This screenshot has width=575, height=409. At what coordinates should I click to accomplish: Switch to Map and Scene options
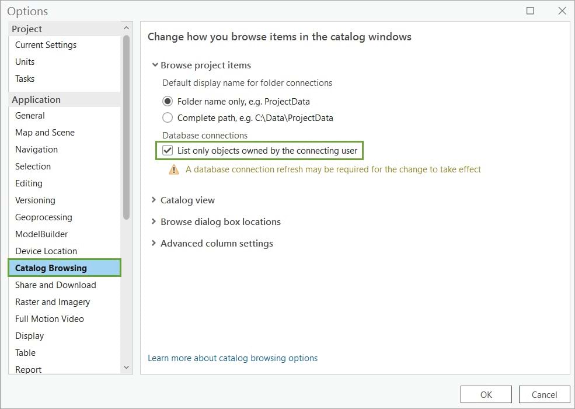pos(45,133)
